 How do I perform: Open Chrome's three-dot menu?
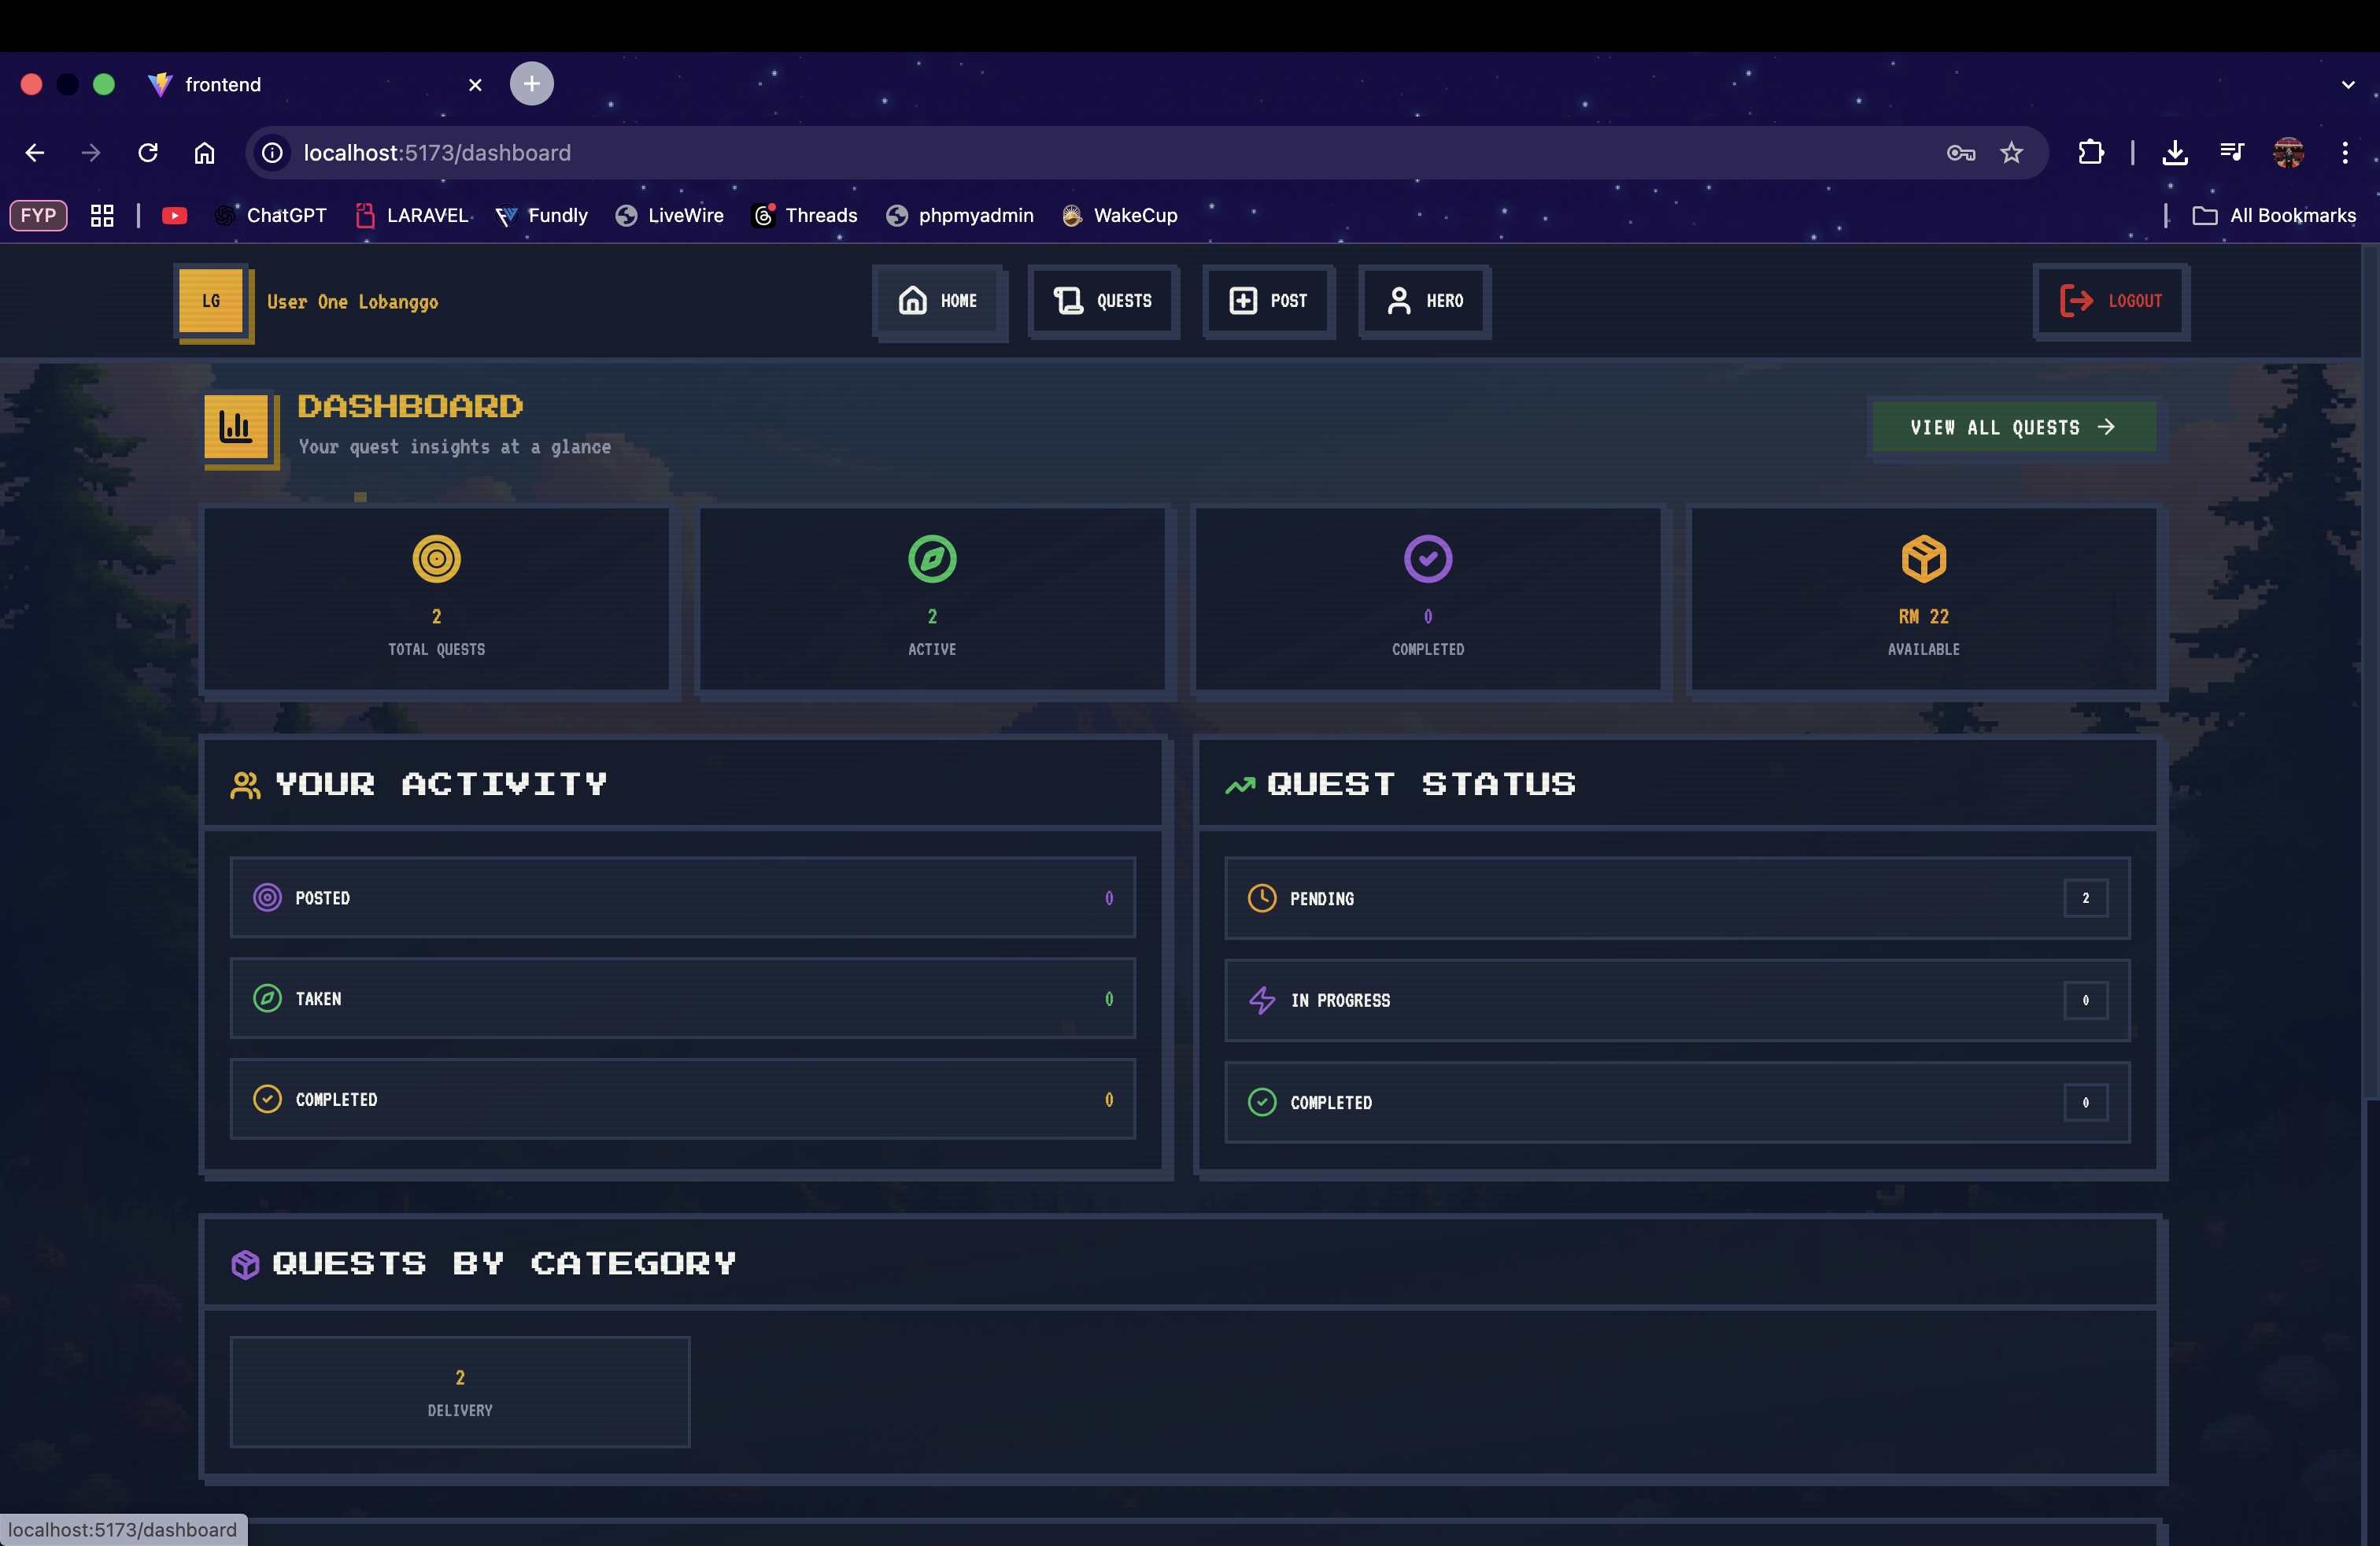[2344, 153]
